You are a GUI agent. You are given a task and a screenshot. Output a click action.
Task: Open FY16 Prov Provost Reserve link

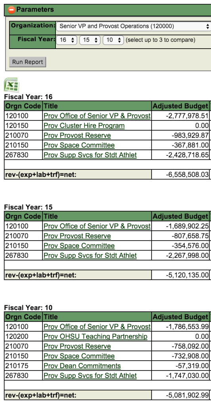[77, 135]
